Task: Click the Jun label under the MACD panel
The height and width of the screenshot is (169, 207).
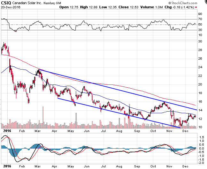Action: pos(87,166)
